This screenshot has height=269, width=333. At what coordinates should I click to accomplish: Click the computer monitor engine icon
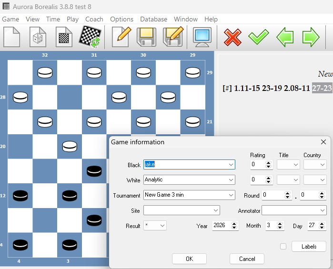[x=202, y=37]
